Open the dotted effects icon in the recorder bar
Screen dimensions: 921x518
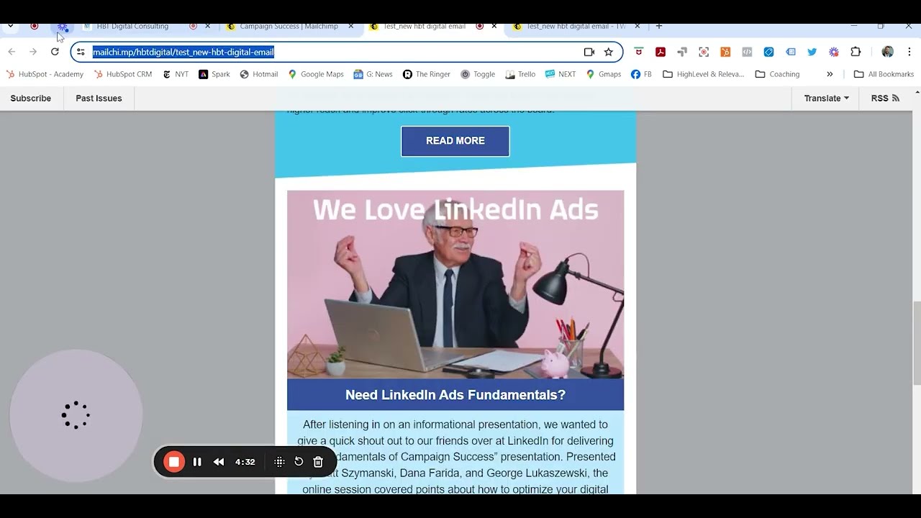pyautogui.click(x=279, y=462)
